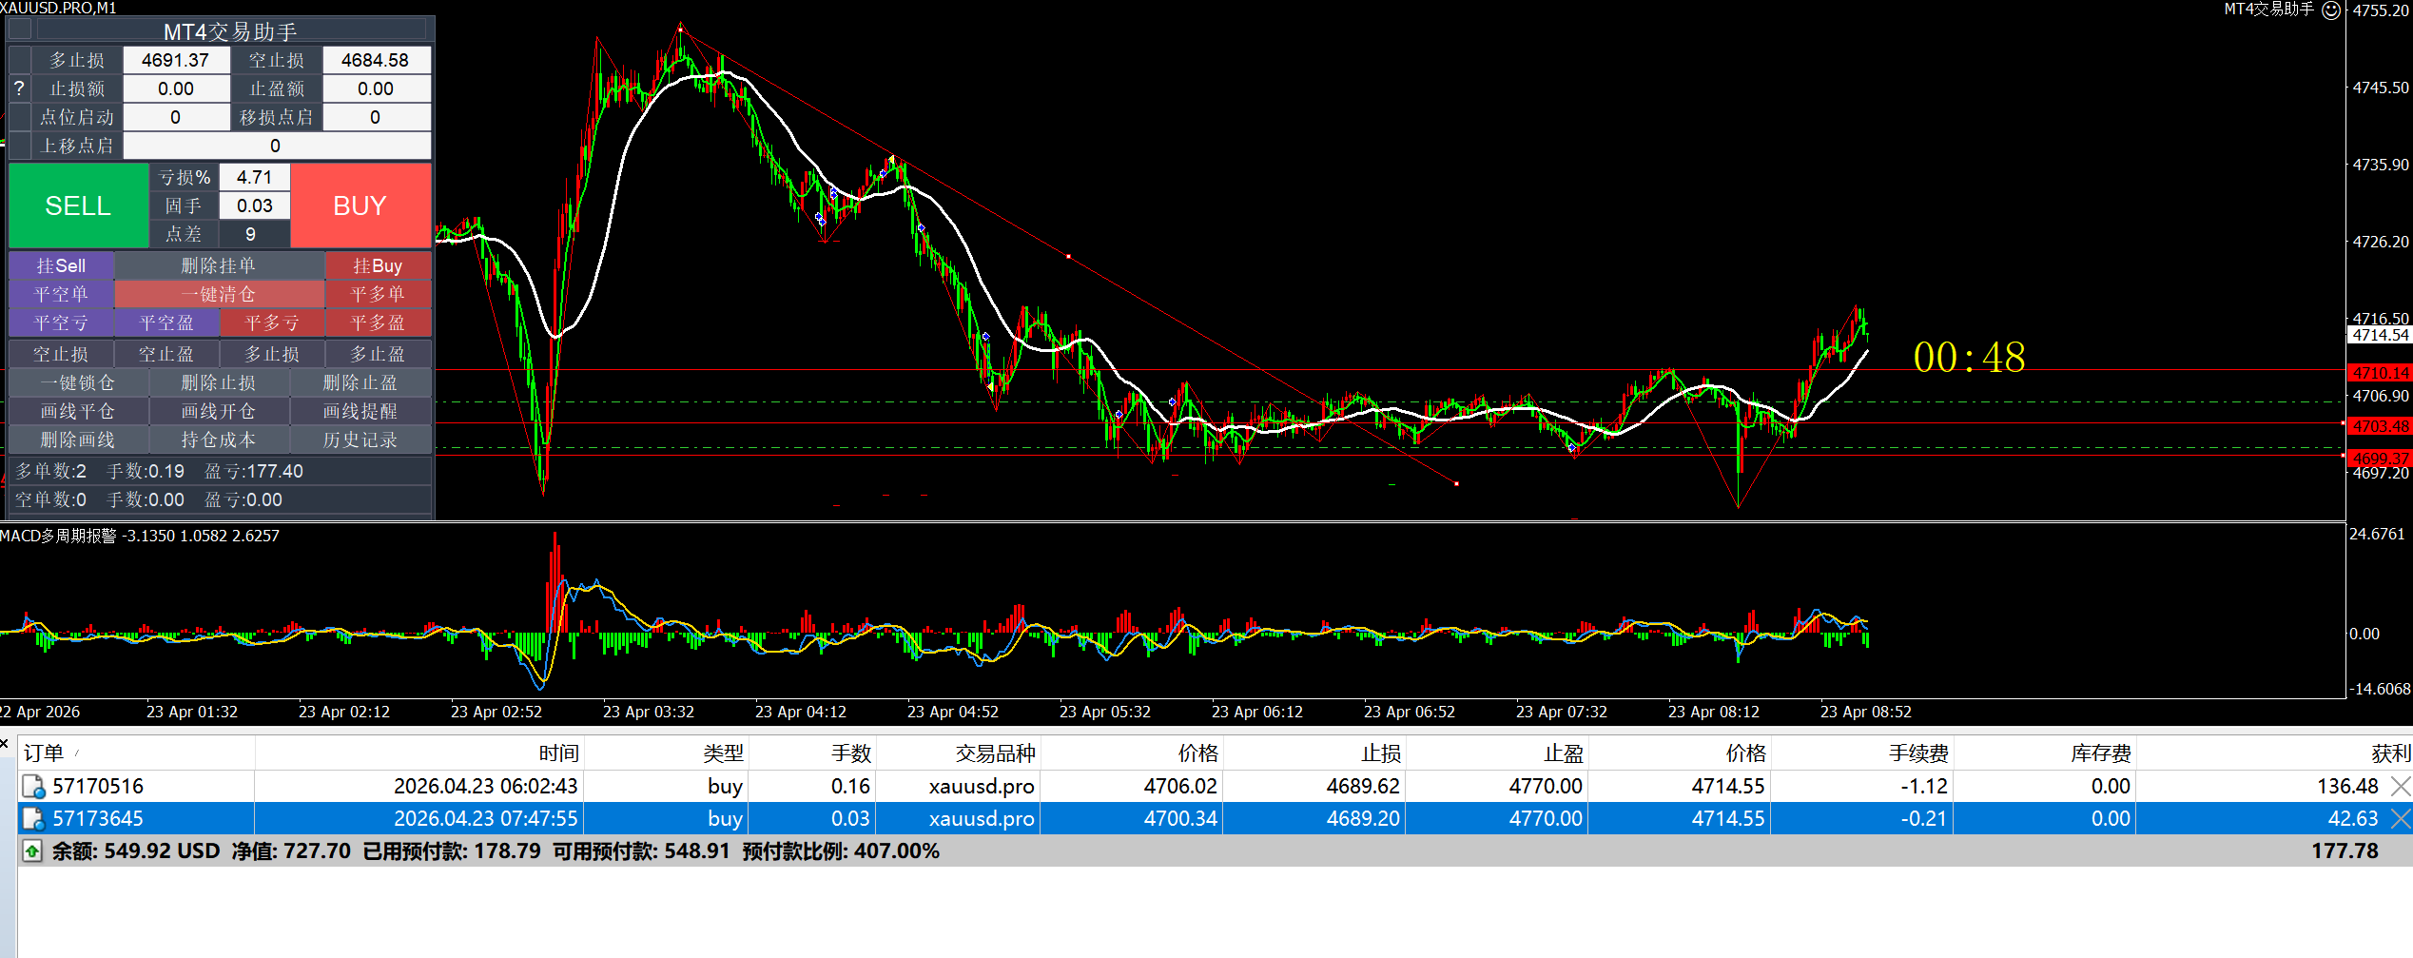This screenshot has width=2413, height=958.
Task: Click the 上移点启 input field
Action: pos(277,146)
